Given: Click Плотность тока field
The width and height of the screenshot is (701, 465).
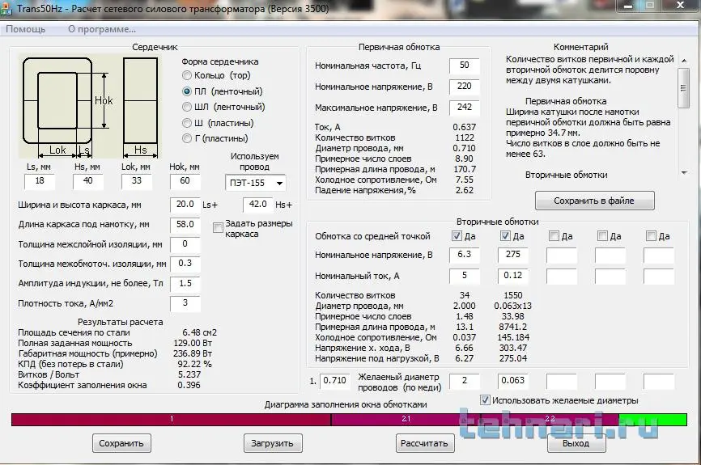Looking at the screenshot, I should pyautogui.click(x=185, y=303).
